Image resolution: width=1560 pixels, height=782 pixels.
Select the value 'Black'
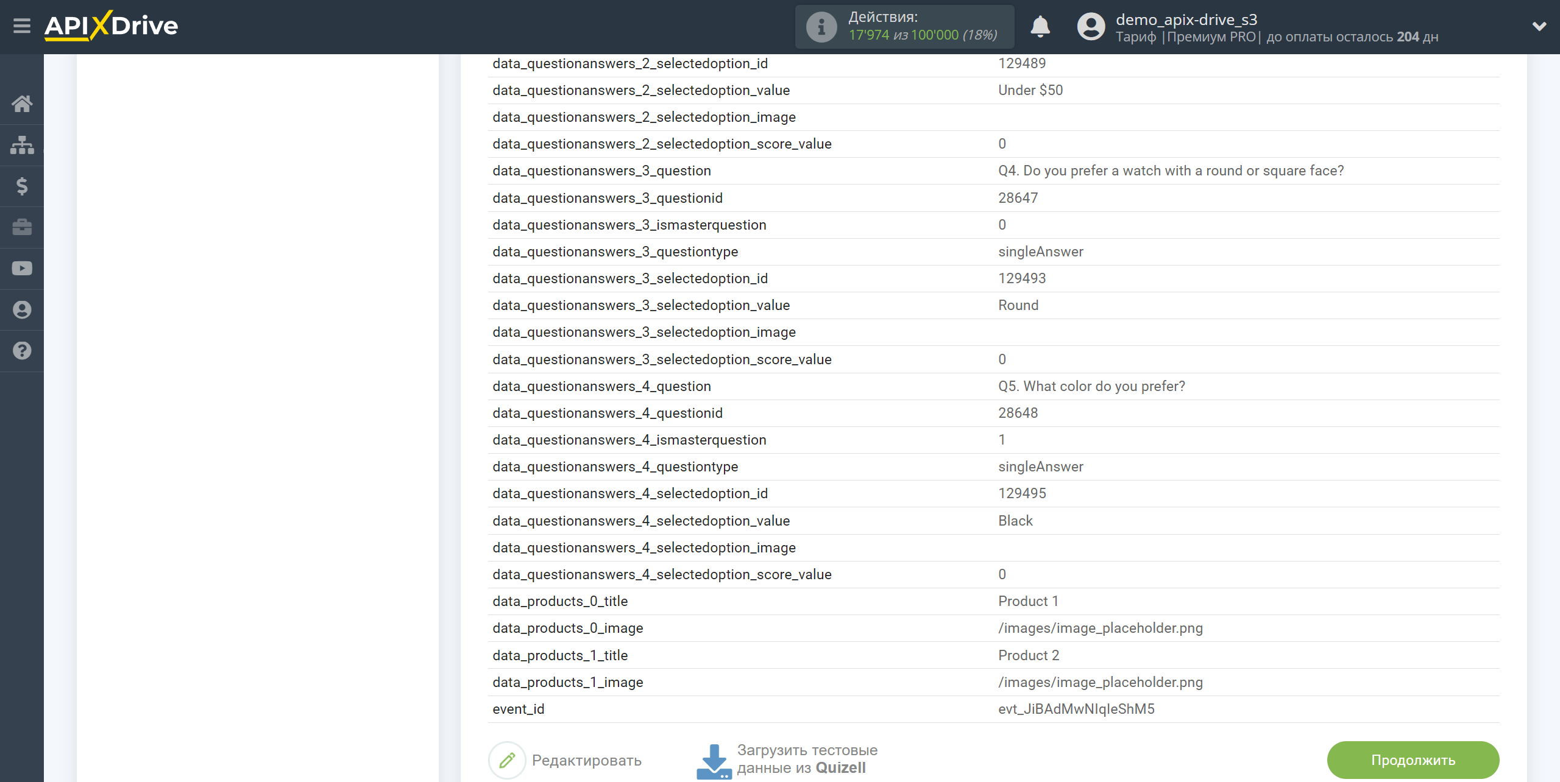click(1015, 521)
